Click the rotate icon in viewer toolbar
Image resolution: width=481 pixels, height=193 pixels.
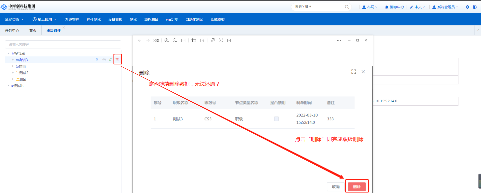(x=194, y=40)
